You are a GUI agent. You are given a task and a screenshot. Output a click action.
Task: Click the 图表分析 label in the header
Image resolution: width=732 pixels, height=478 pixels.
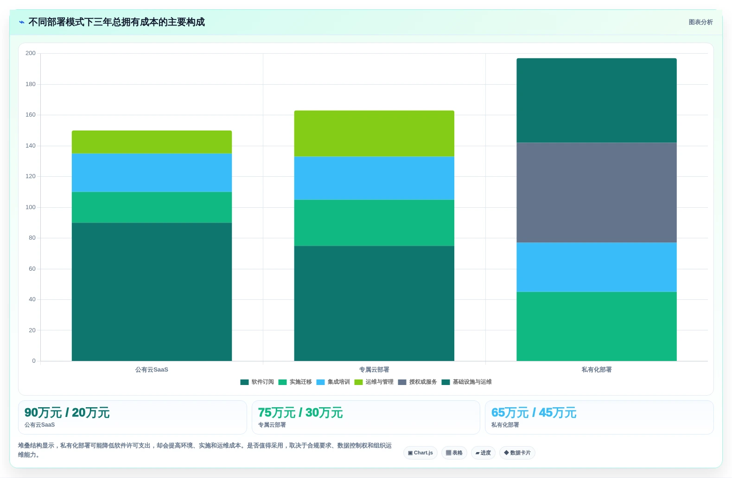700,22
